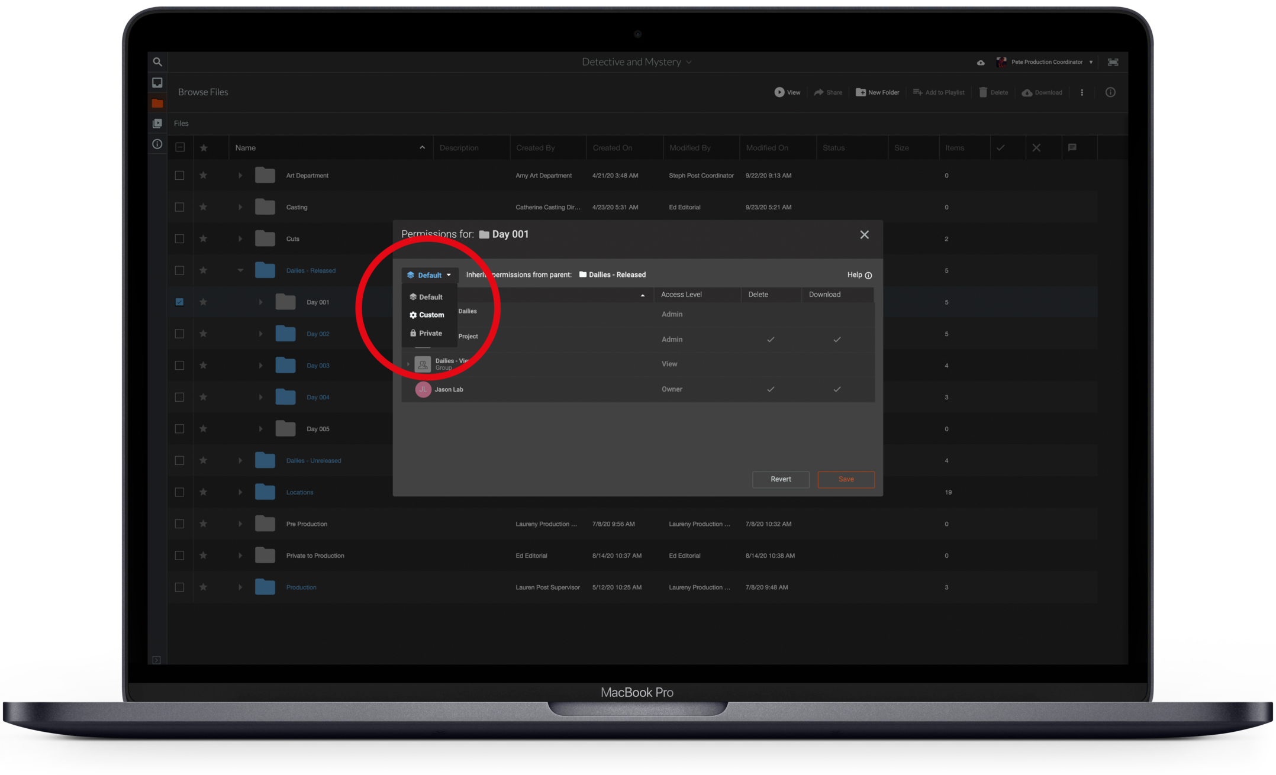
Task: Open the info panel icon at top right
Action: 1110,92
